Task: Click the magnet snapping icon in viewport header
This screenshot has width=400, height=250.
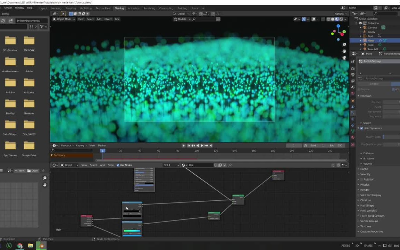Action: click(193, 14)
